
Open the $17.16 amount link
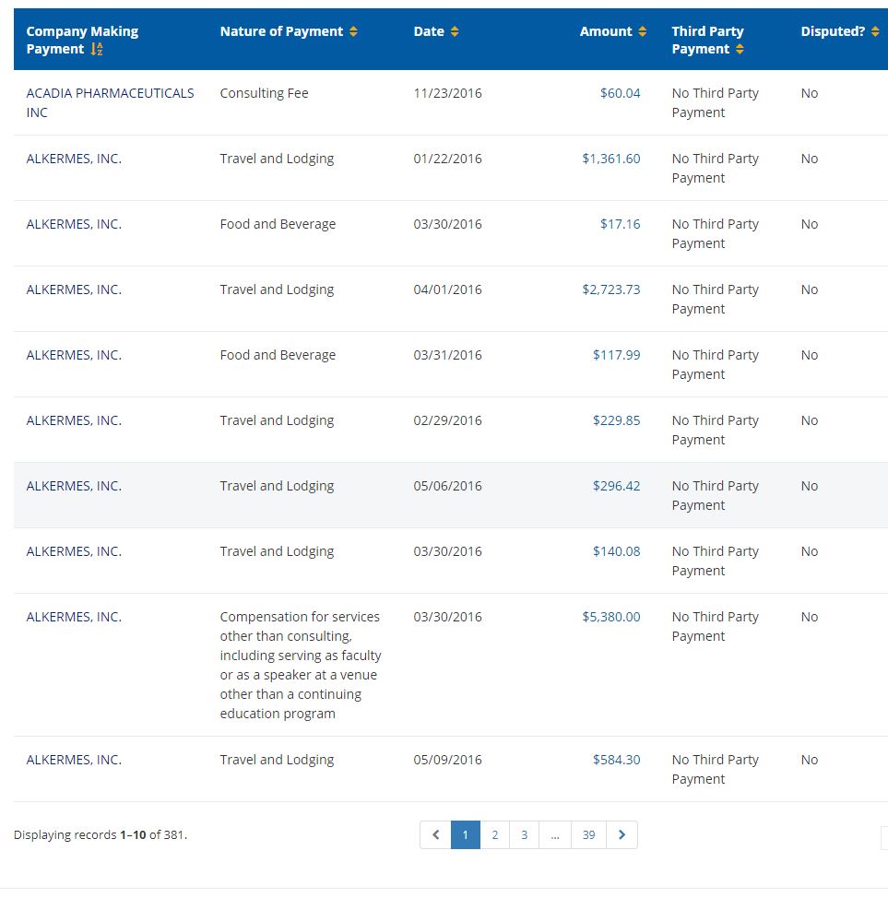tap(620, 224)
